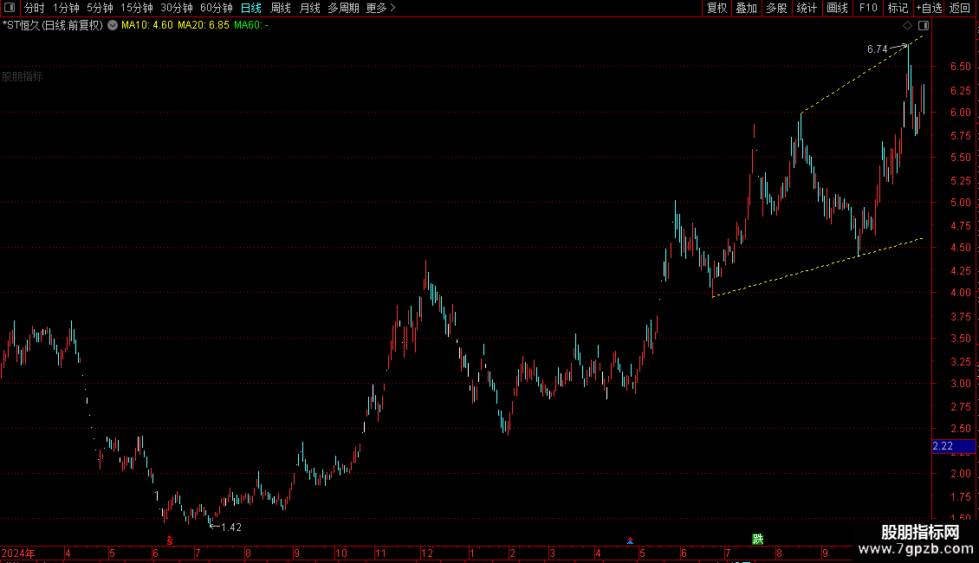
Task: Click the green 跌 marker on timeline
Action: pos(758,540)
